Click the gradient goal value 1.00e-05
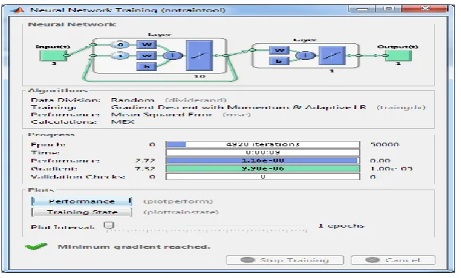 pos(392,169)
